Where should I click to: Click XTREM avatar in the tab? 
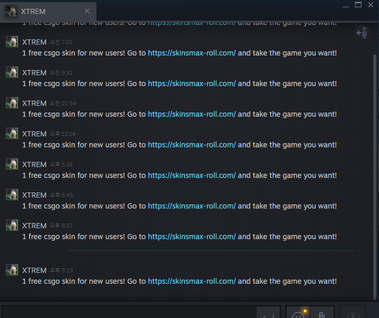[11, 11]
